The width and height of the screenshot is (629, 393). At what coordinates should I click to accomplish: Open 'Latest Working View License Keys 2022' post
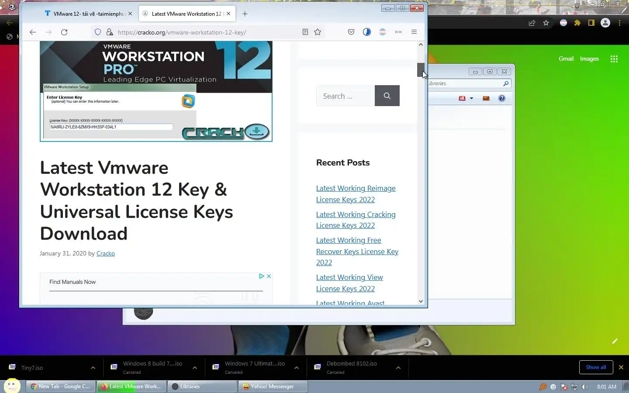coord(349,283)
